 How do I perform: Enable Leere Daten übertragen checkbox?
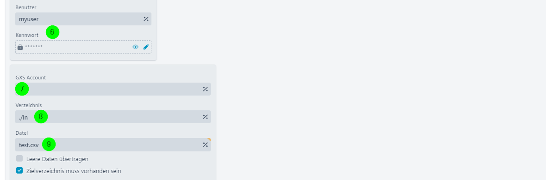[x=19, y=158]
